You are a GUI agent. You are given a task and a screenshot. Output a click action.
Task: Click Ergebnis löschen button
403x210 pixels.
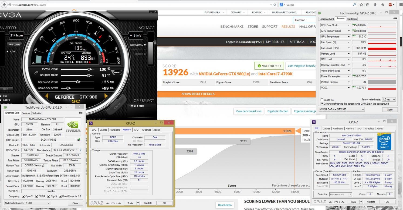pyautogui.click(x=277, y=111)
